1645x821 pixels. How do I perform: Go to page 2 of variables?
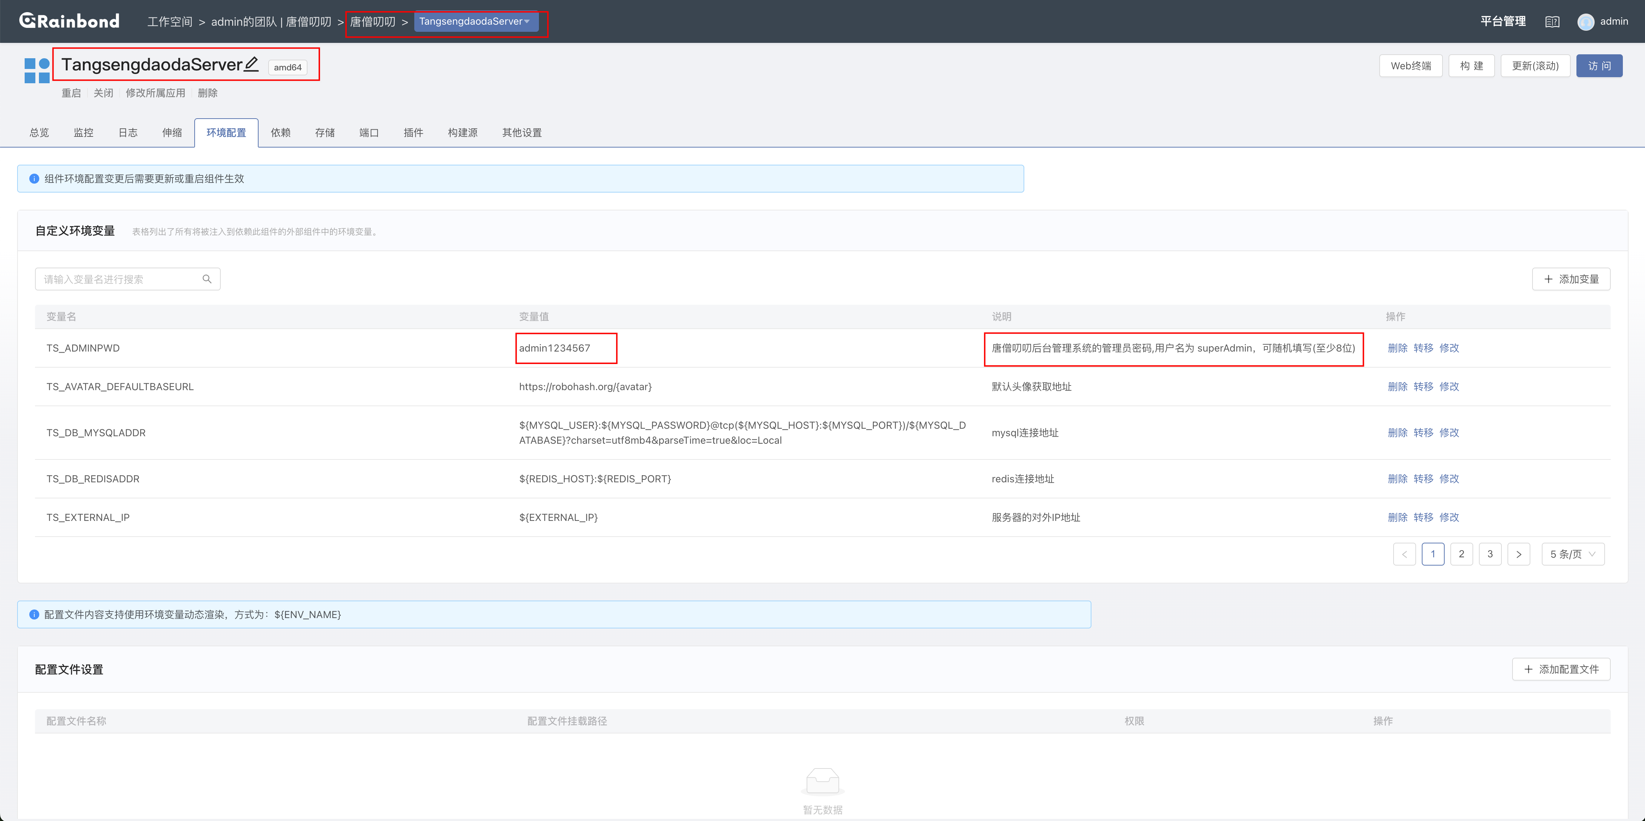click(1461, 554)
